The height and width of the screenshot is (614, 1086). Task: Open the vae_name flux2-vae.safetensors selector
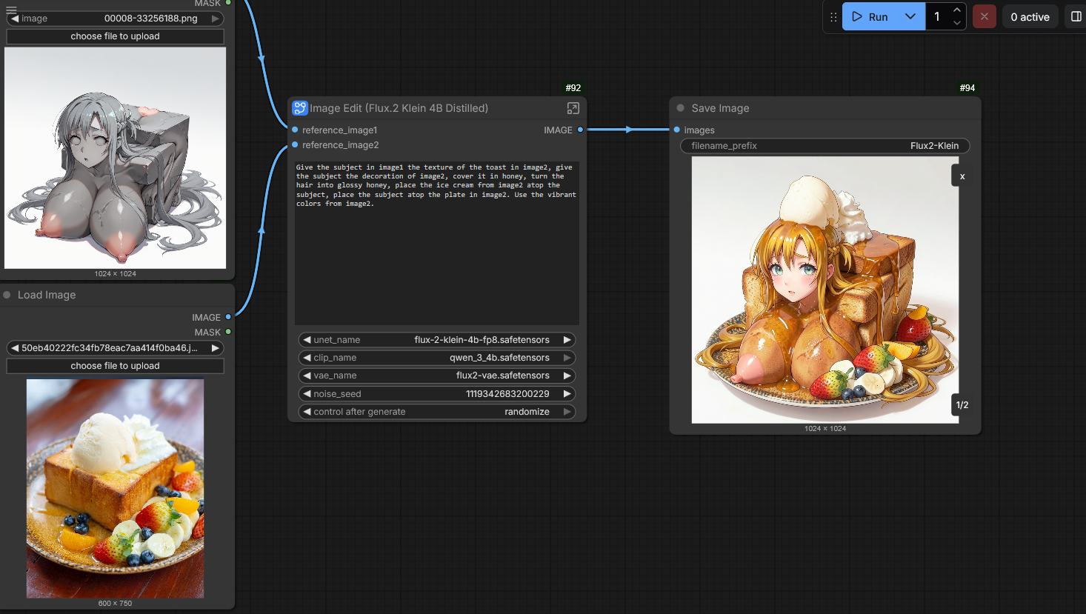pyautogui.click(x=437, y=376)
